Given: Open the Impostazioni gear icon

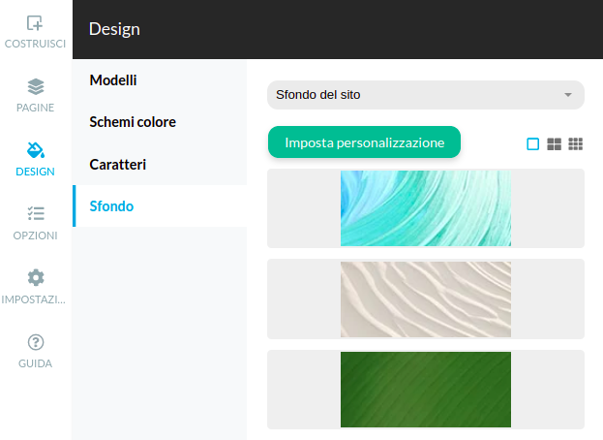Looking at the screenshot, I should point(35,277).
